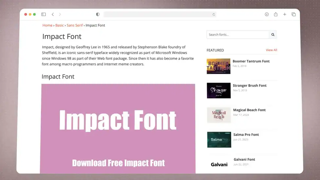Focus the browser address bar
Image resolution: width=320 pixels, height=180 pixels.
[157, 14]
